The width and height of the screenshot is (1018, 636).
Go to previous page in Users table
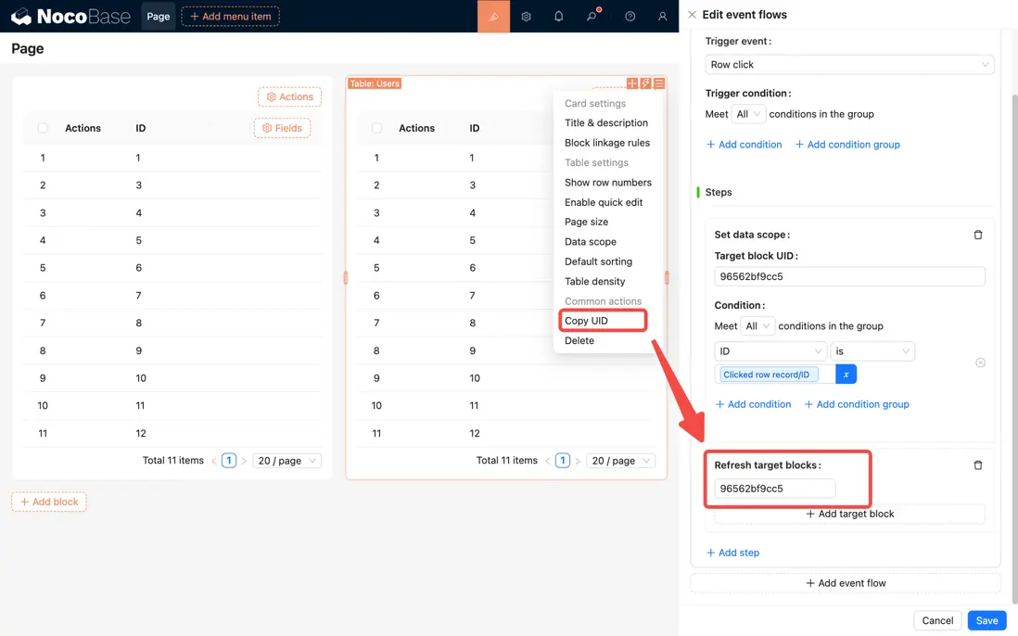[x=548, y=461]
